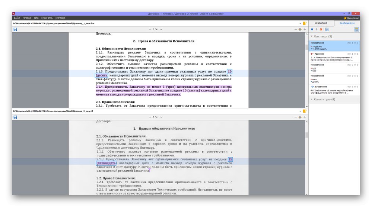Click highlighted word (десять) in top document
This screenshot has height=207, width=372.
102,75
